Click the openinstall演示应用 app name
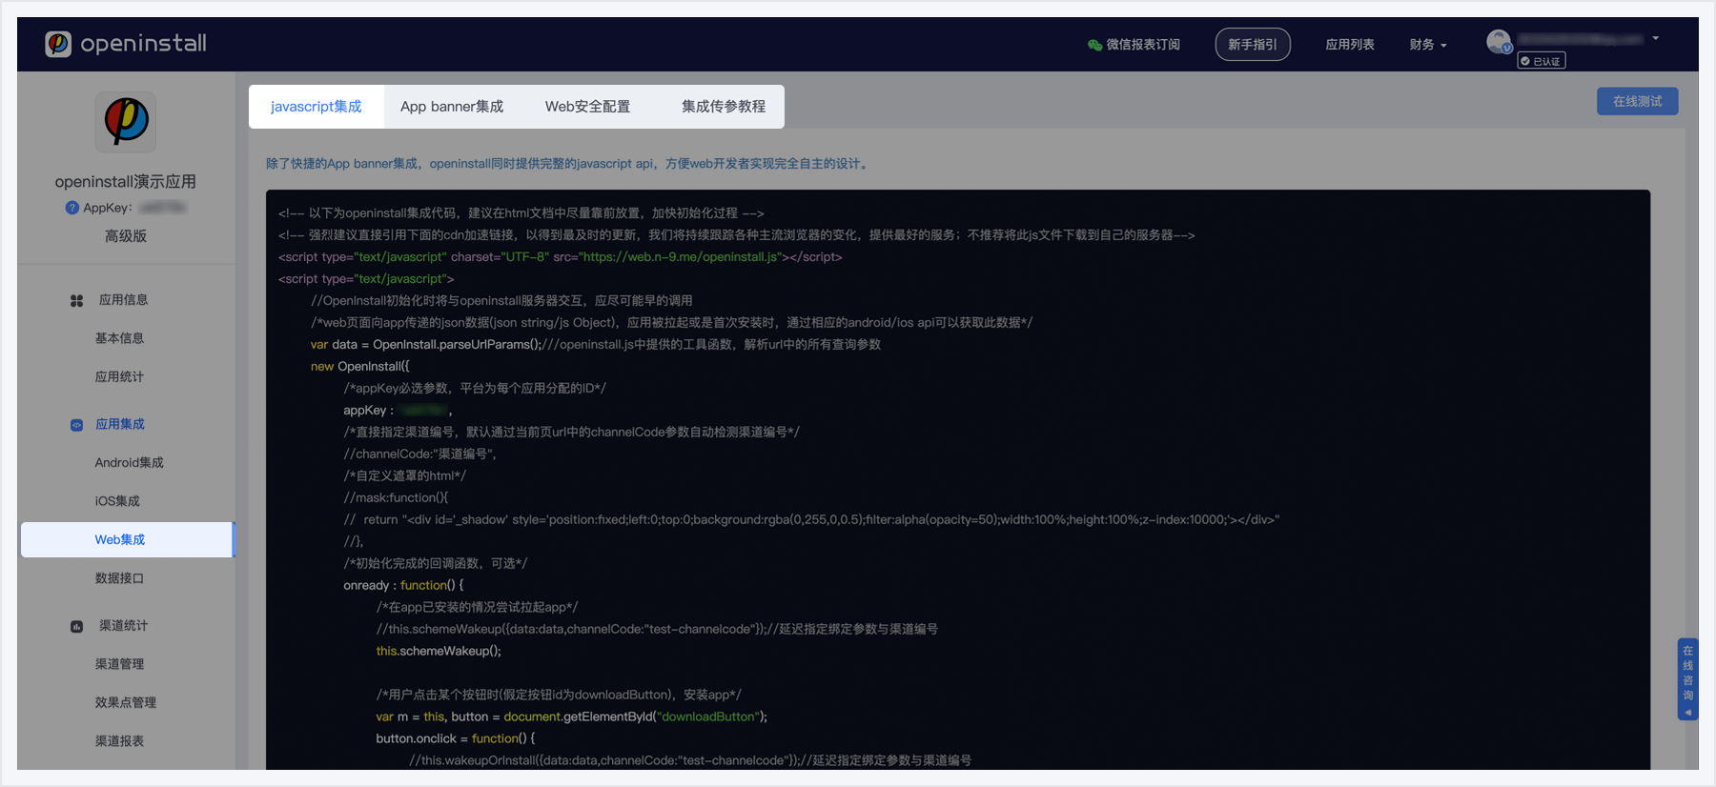The height and width of the screenshot is (787, 1716). pyautogui.click(x=126, y=181)
